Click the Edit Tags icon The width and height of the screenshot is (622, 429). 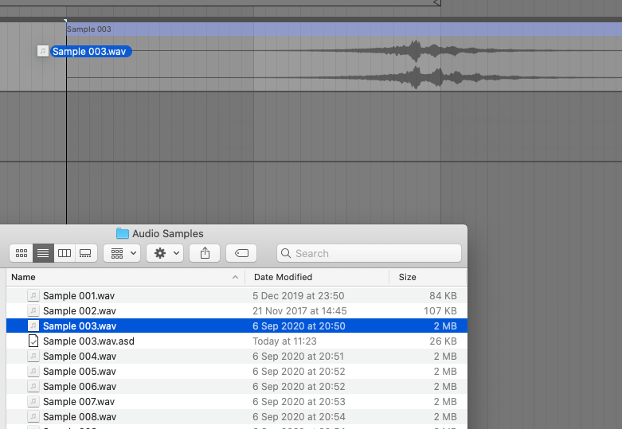click(x=241, y=253)
